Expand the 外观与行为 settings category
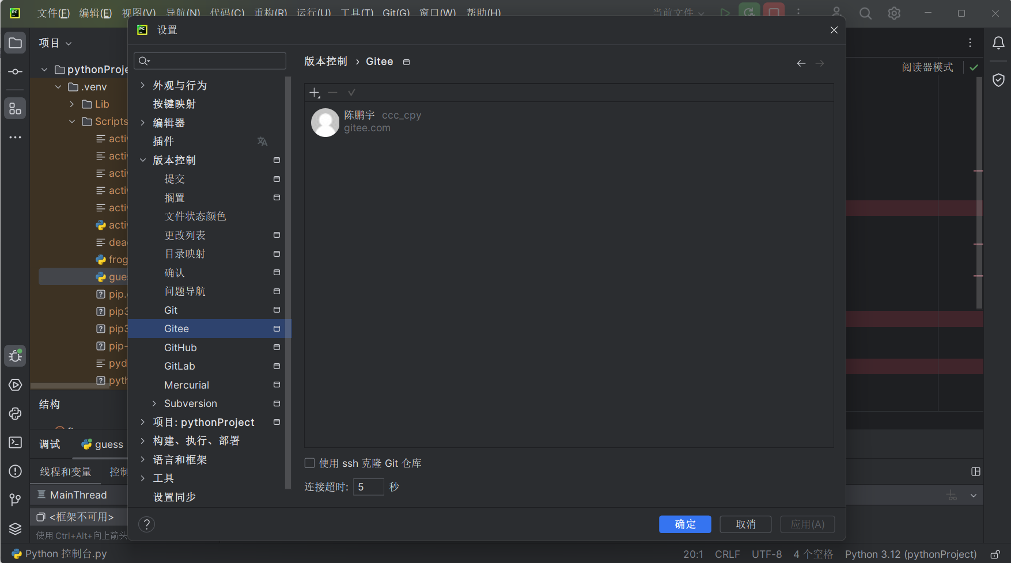 point(143,85)
